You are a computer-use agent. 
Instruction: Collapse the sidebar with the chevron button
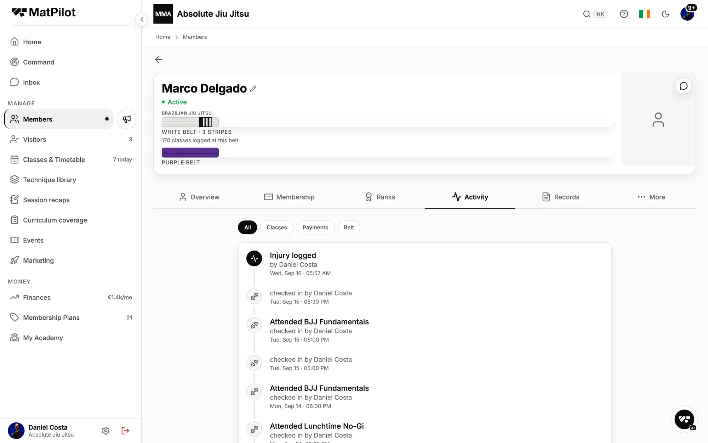pos(142,19)
